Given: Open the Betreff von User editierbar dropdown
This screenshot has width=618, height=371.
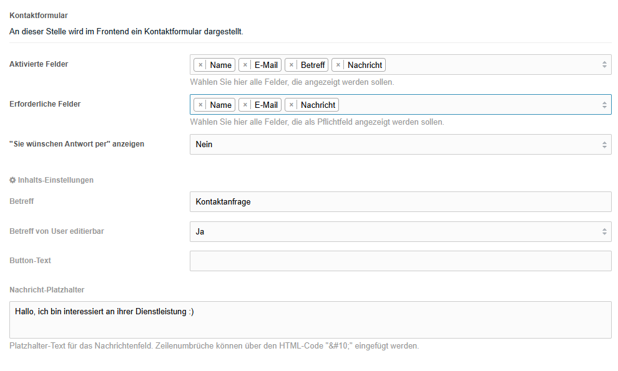Looking at the screenshot, I should click(400, 231).
